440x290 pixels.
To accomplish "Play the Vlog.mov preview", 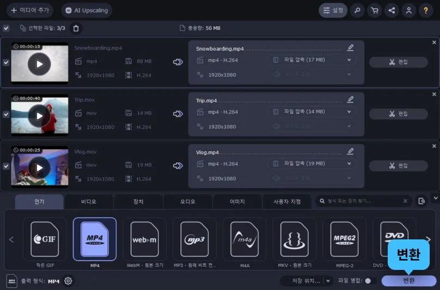I will pos(39,168).
